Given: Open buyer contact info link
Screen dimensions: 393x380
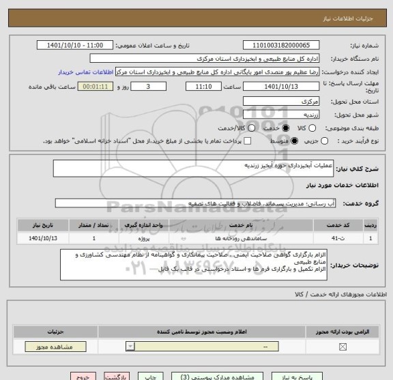Looking at the screenshot, I should click(86, 72).
